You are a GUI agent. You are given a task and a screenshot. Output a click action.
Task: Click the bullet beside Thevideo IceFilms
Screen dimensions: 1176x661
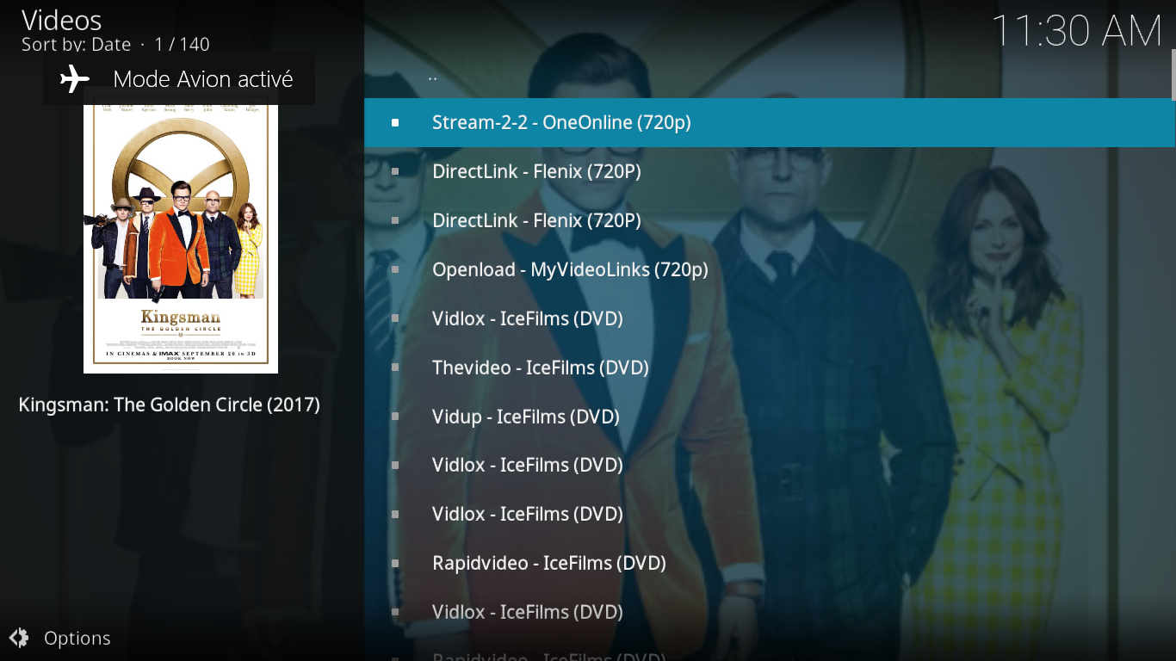coord(395,368)
